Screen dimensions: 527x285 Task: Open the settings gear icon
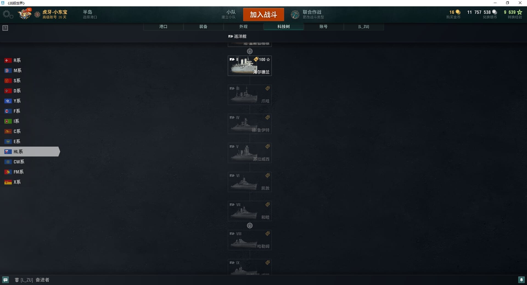(x=8, y=15)
